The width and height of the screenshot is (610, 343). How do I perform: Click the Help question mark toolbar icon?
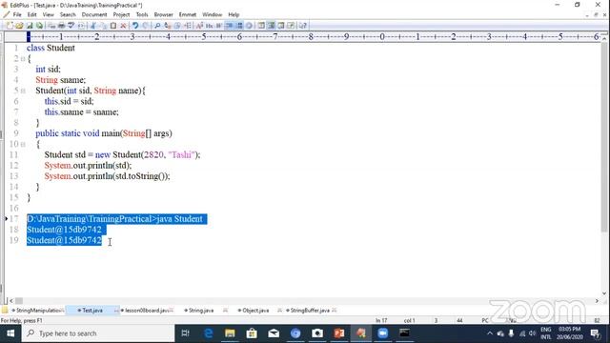303,26
